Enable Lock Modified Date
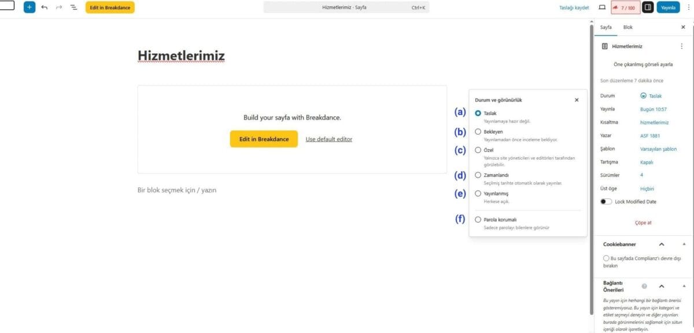This screenshot has height=333, width=694. 607,201
